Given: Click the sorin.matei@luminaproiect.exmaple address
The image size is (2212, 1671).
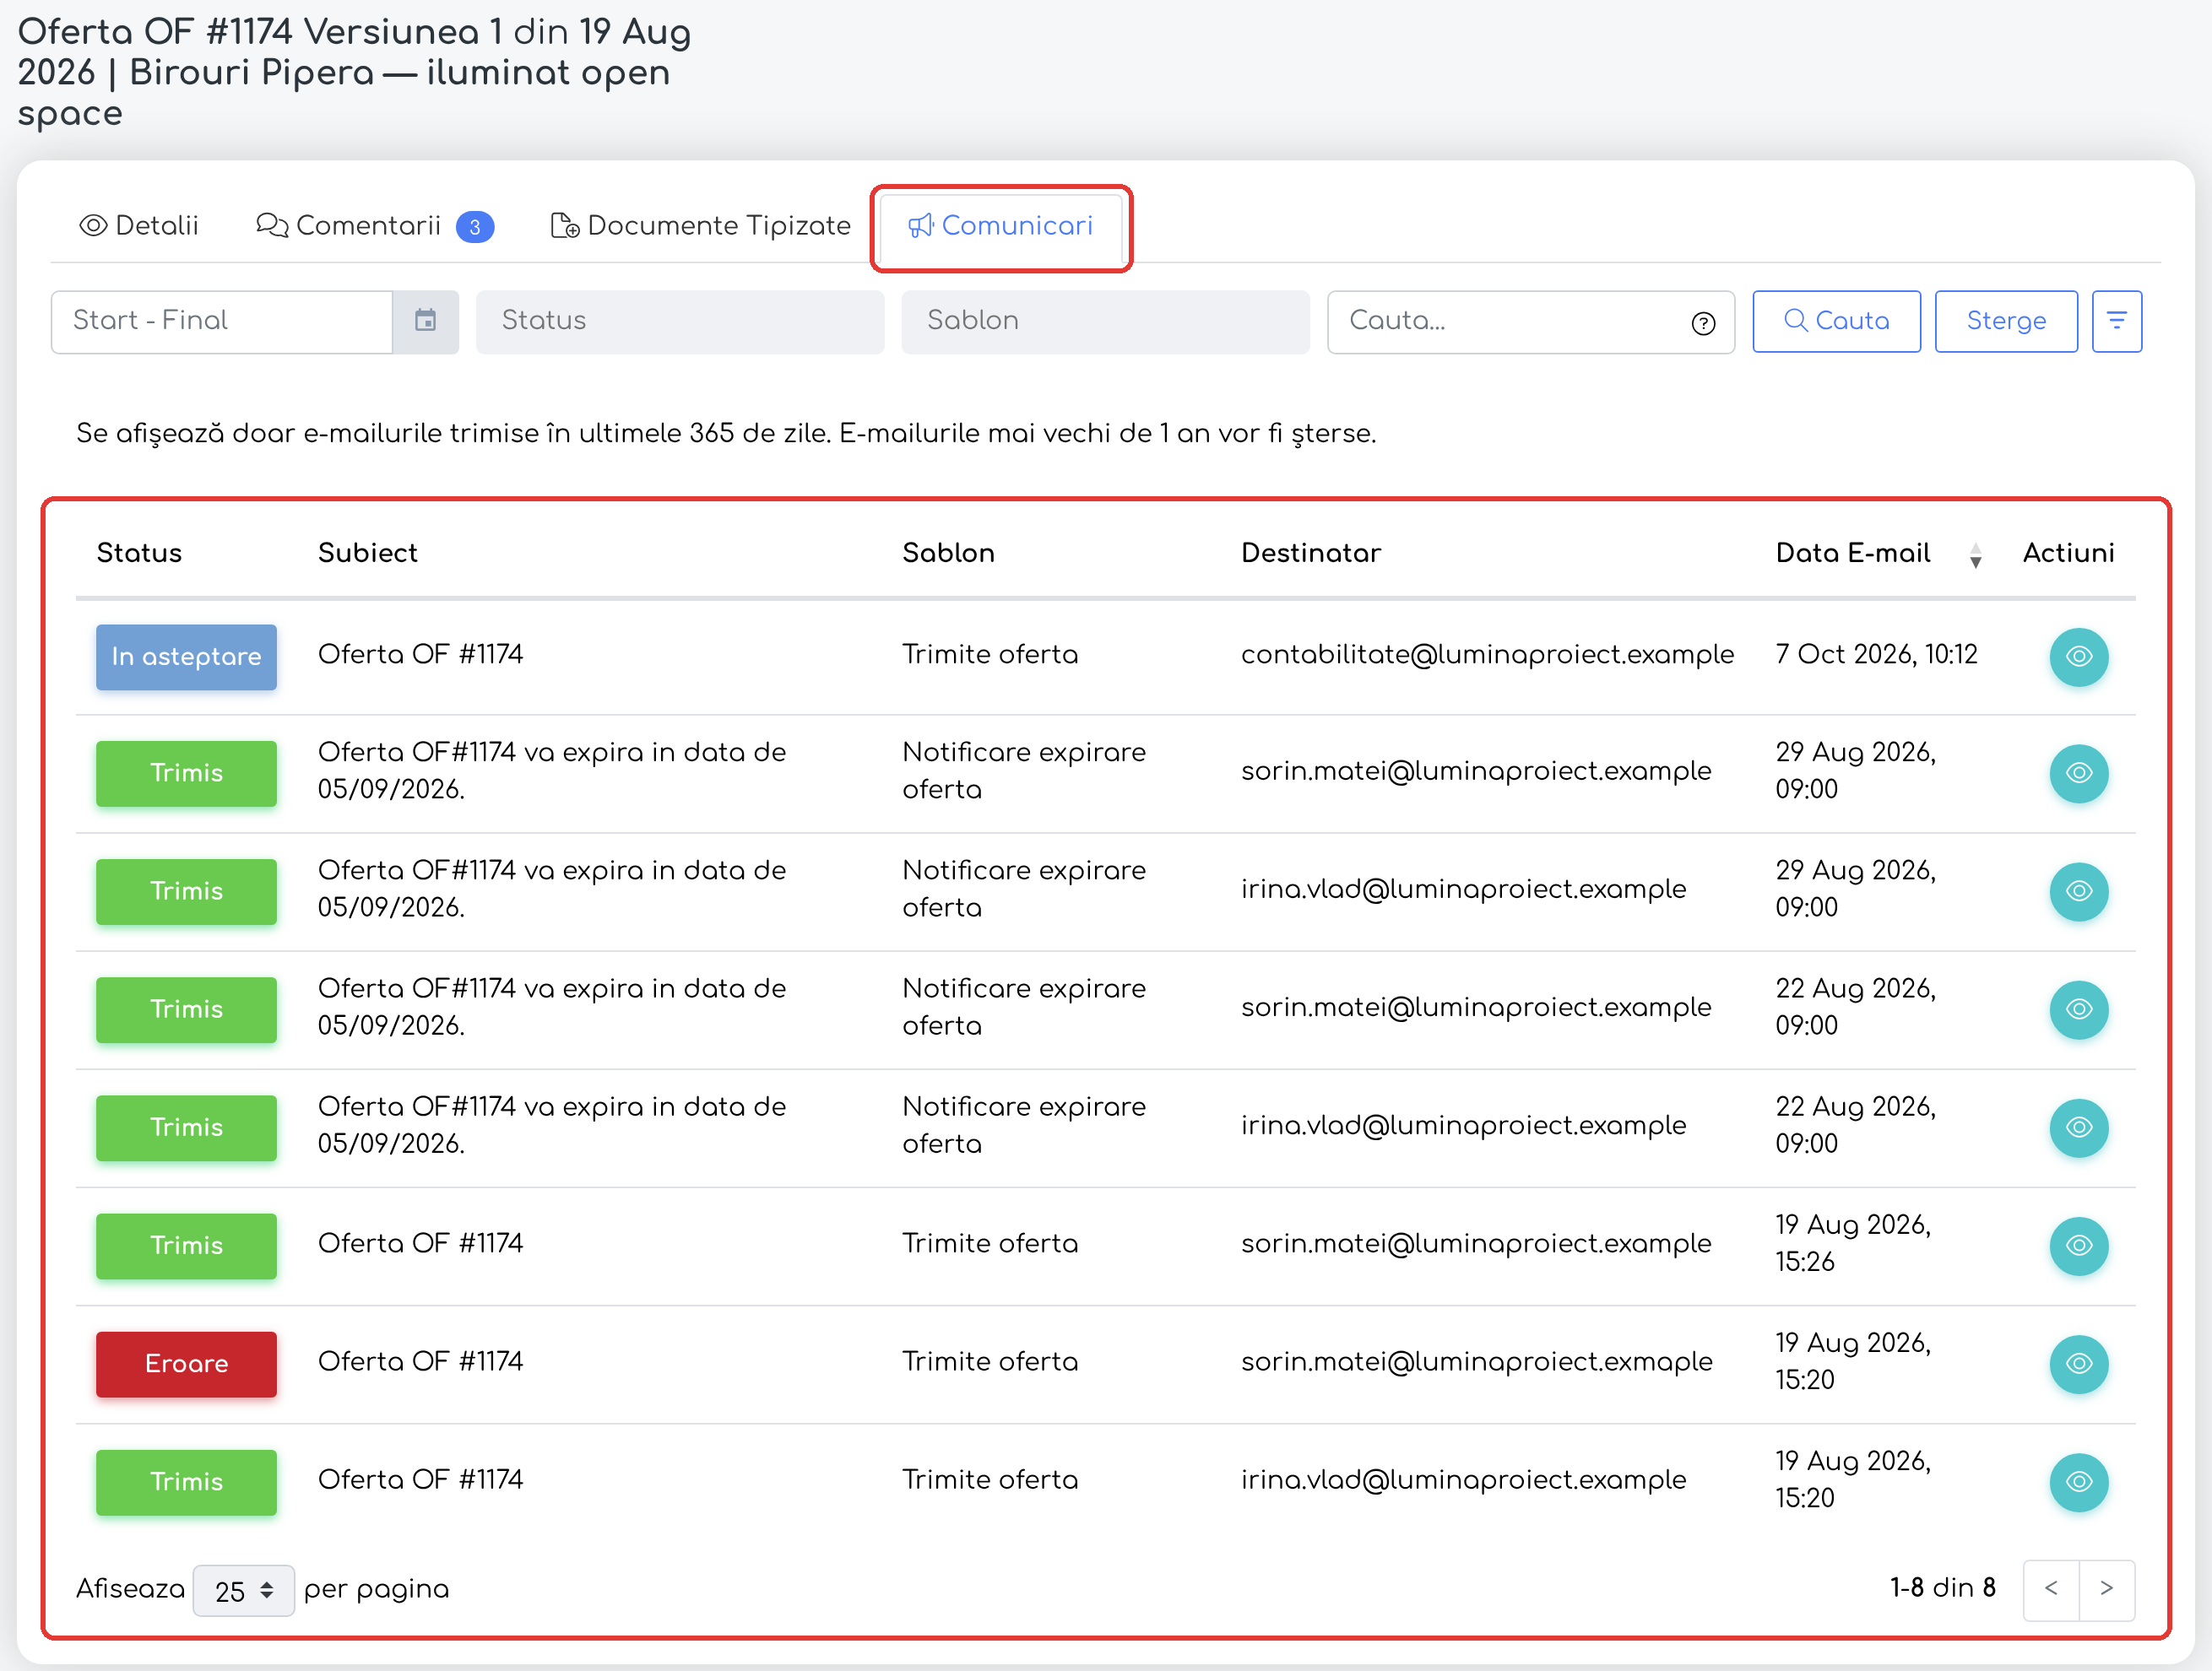Looking at the screenshot, I should tap(1476, 1362).
